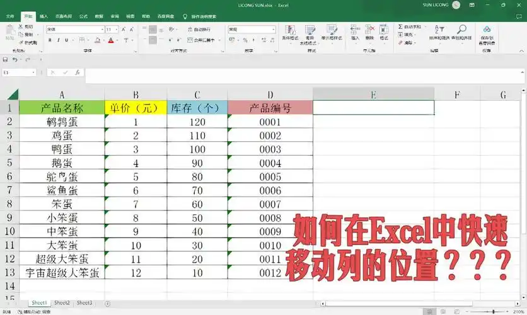Decrease font size with the smaller A
527x315 pixels.
[131, 30]
